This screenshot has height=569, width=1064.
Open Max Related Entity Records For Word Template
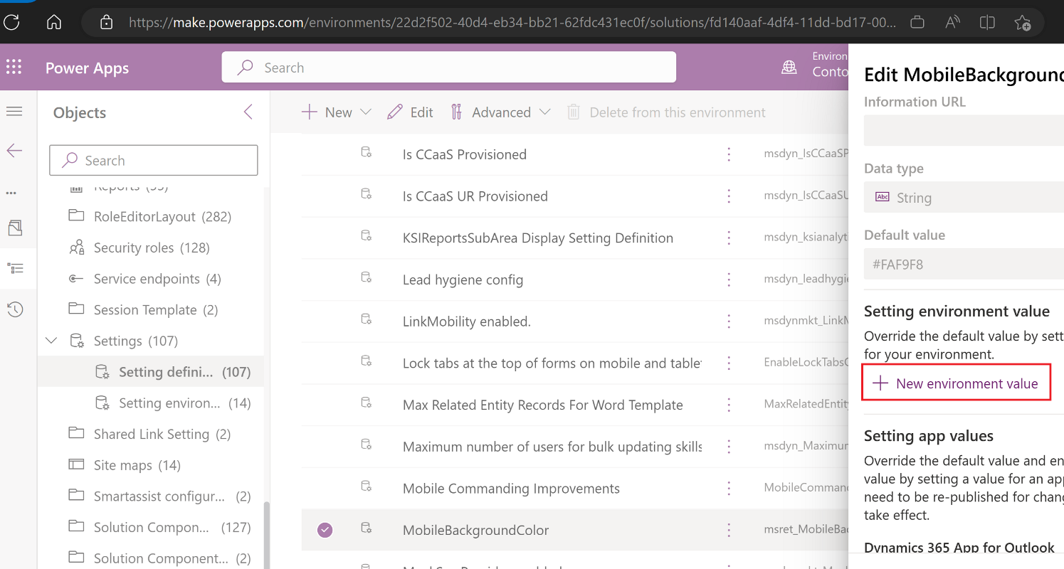[543, 405]
